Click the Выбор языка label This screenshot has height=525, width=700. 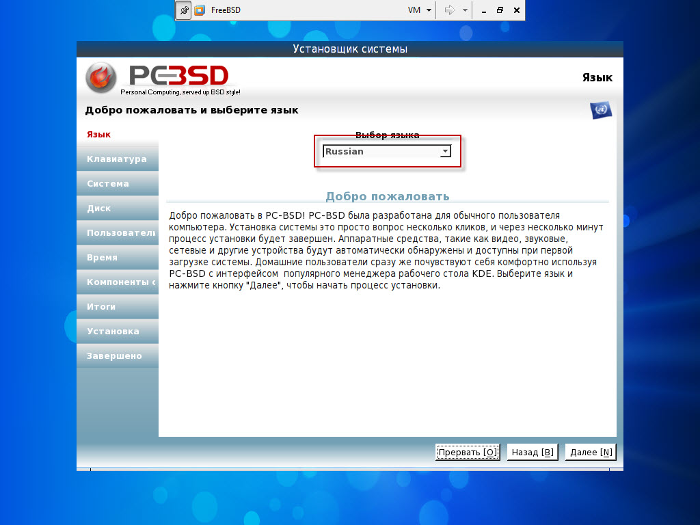[x=387, y=135]
